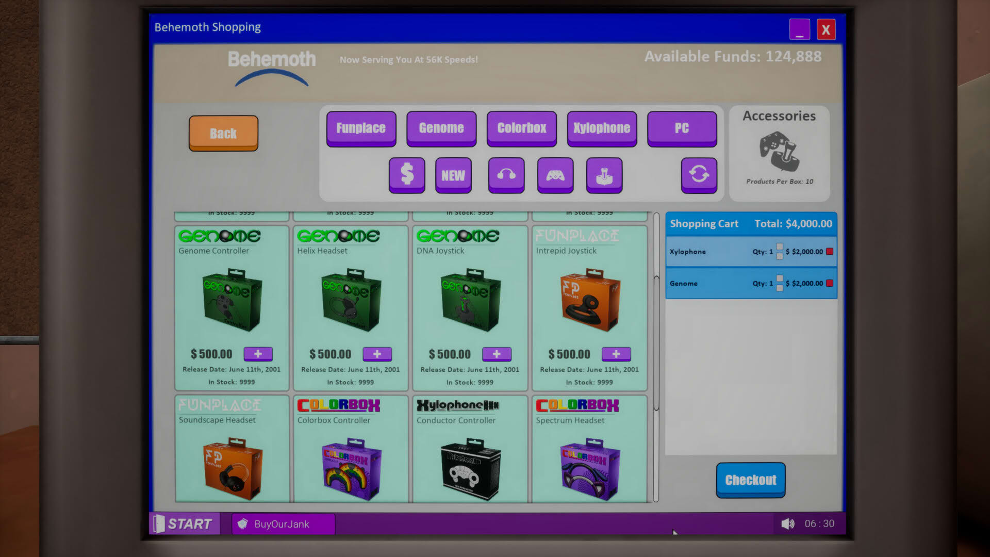
Task: Filter accessories by the headset icon
Action: 506,175
